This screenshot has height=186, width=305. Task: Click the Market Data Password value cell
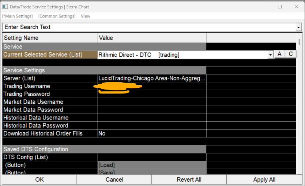click(152, 110)
